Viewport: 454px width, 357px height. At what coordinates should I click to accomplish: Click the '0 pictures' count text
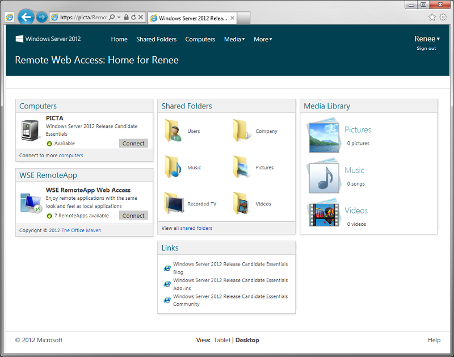click(x=358, y=144)
